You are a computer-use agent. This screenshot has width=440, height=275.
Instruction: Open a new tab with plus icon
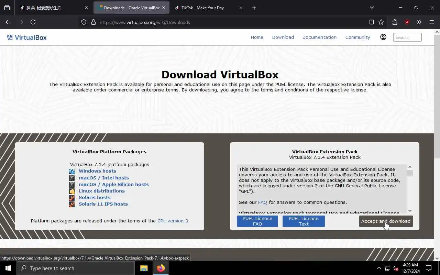point(254,8)
